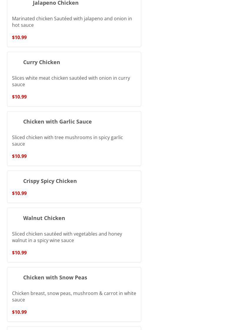The height and width of the screenshot is (330, 226).
Task: Click Chicken with Snow Peas $10.99 price
Action: 19,312
